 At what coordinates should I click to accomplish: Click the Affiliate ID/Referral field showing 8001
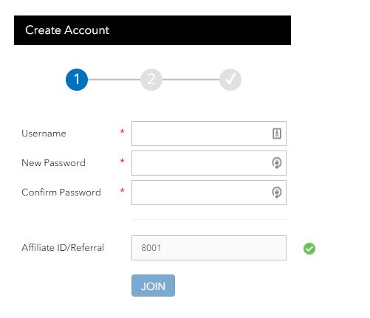[x=209, y=248]
